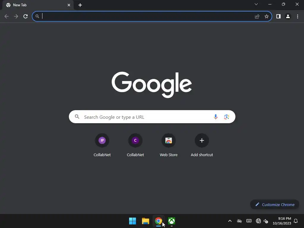Screen dimensions: 304x228
Task: Toggle the side panel
Action: click(278, 17)
